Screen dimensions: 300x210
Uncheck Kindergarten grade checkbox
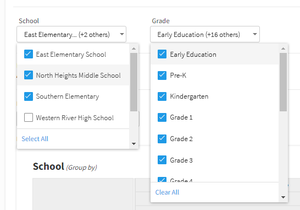(x=162, y=96)
